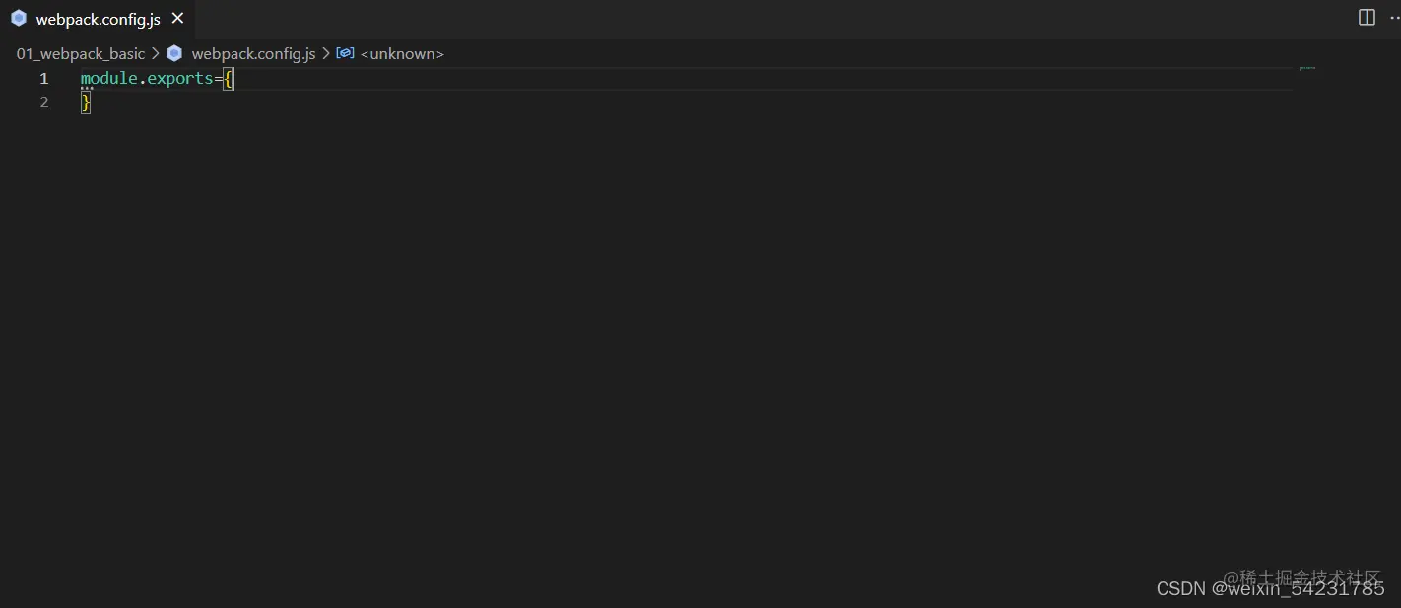Open the More Actions ellipsis menu

1394,18
